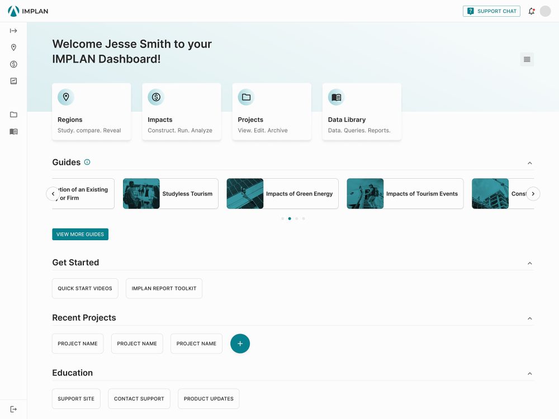
Task: Open the user avatar menu
Action: (x=545, y=11)
